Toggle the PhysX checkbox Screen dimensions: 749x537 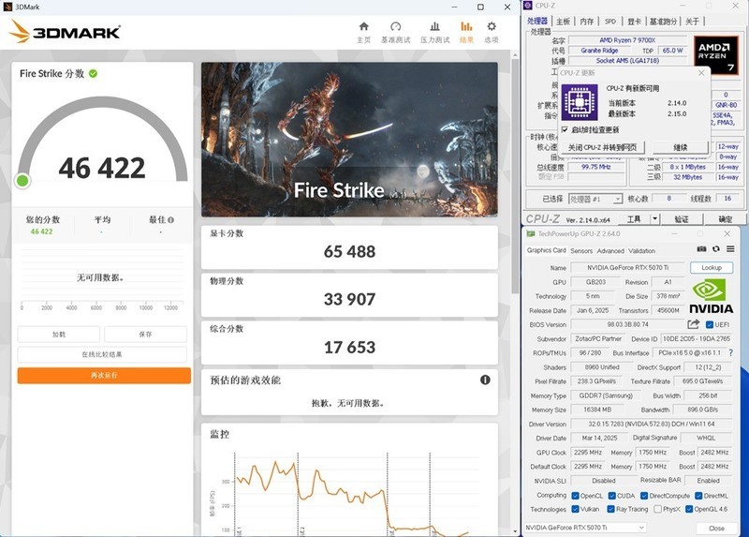[x=658, y=509]
